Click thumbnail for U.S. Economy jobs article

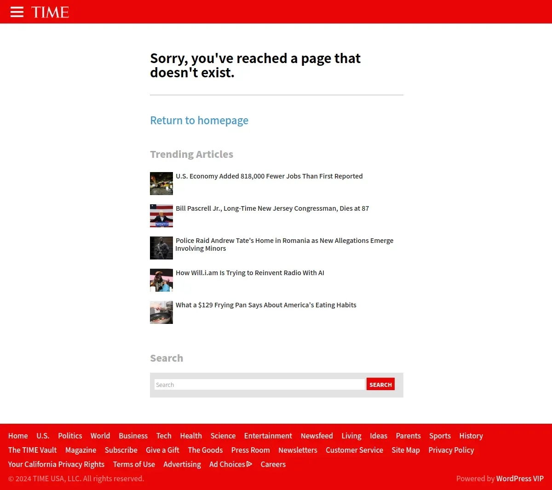(x=161, y=184)
